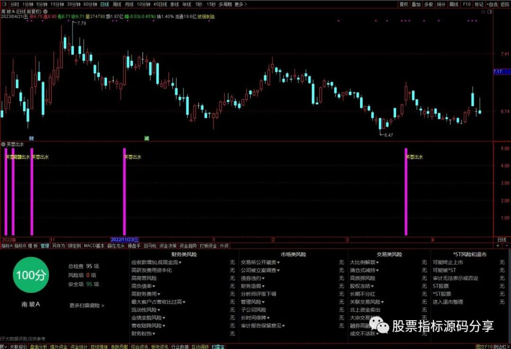Image resolution: width=511 pixels, height=349 pixels.
Task: Select the 日线 daily period
Action: tap(105, 4)
